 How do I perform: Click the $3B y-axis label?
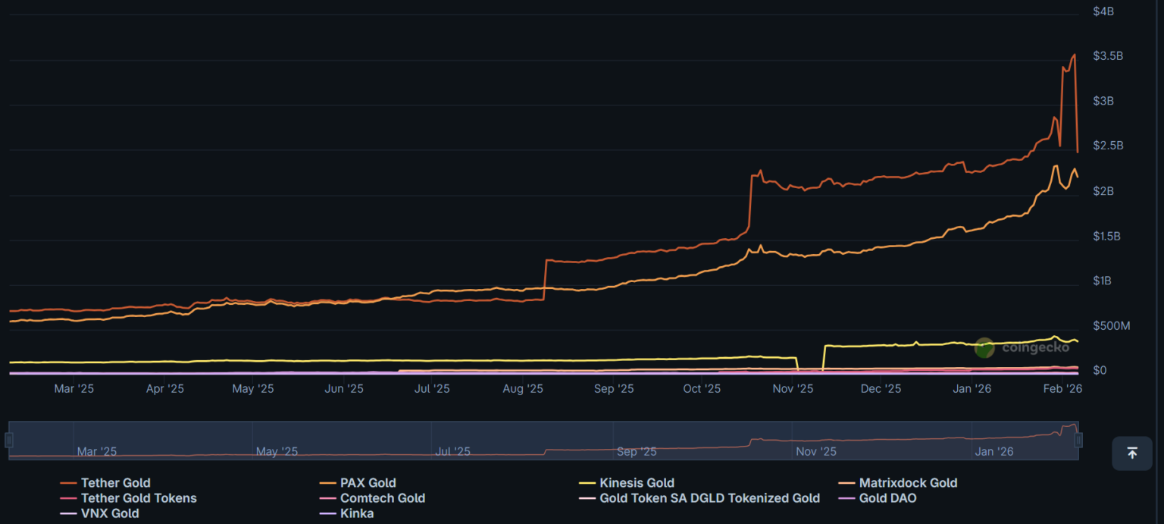click(1103, 101)
